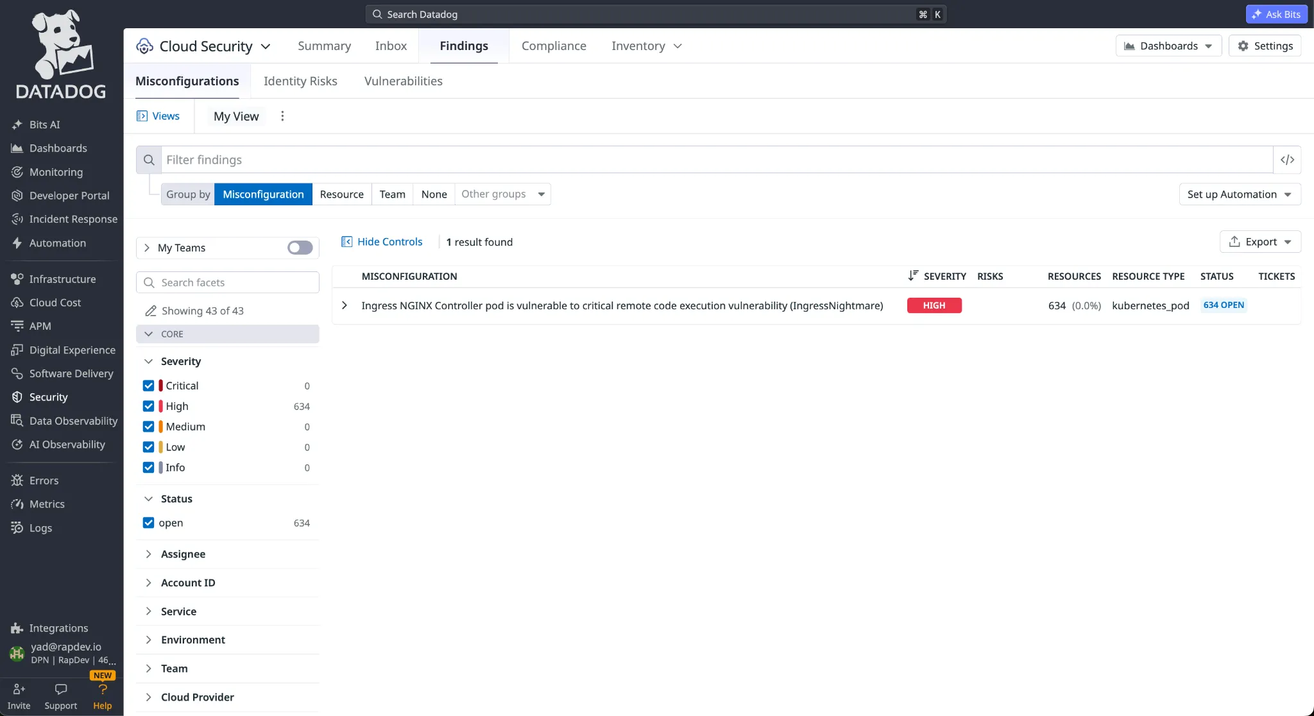This screenshot has height=716, width=1314.
Task: Open the Vulnerabilities tab
Action: click(403, 81)
